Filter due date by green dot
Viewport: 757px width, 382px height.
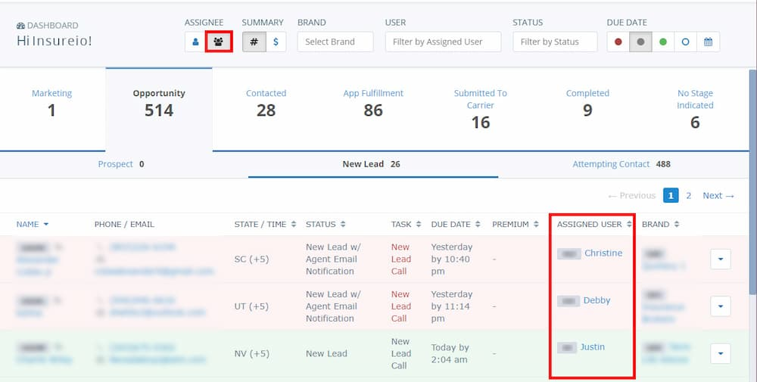tap(663, 42)
